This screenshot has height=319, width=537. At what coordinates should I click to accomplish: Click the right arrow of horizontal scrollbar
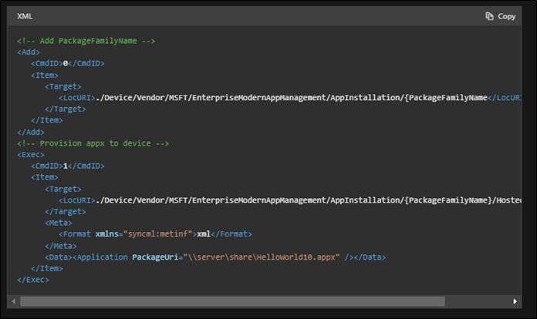click(x=515, y=301)
